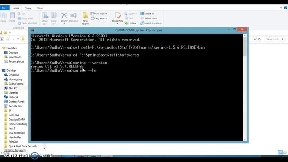Click the Open button in the ribbon

point(130,13)
